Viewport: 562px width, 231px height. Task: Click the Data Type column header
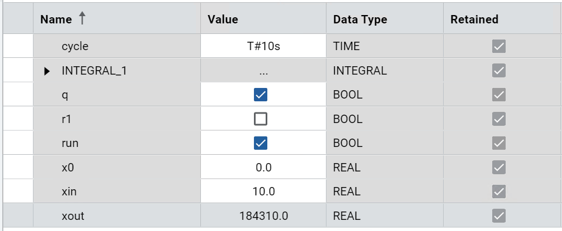(360, 19)
